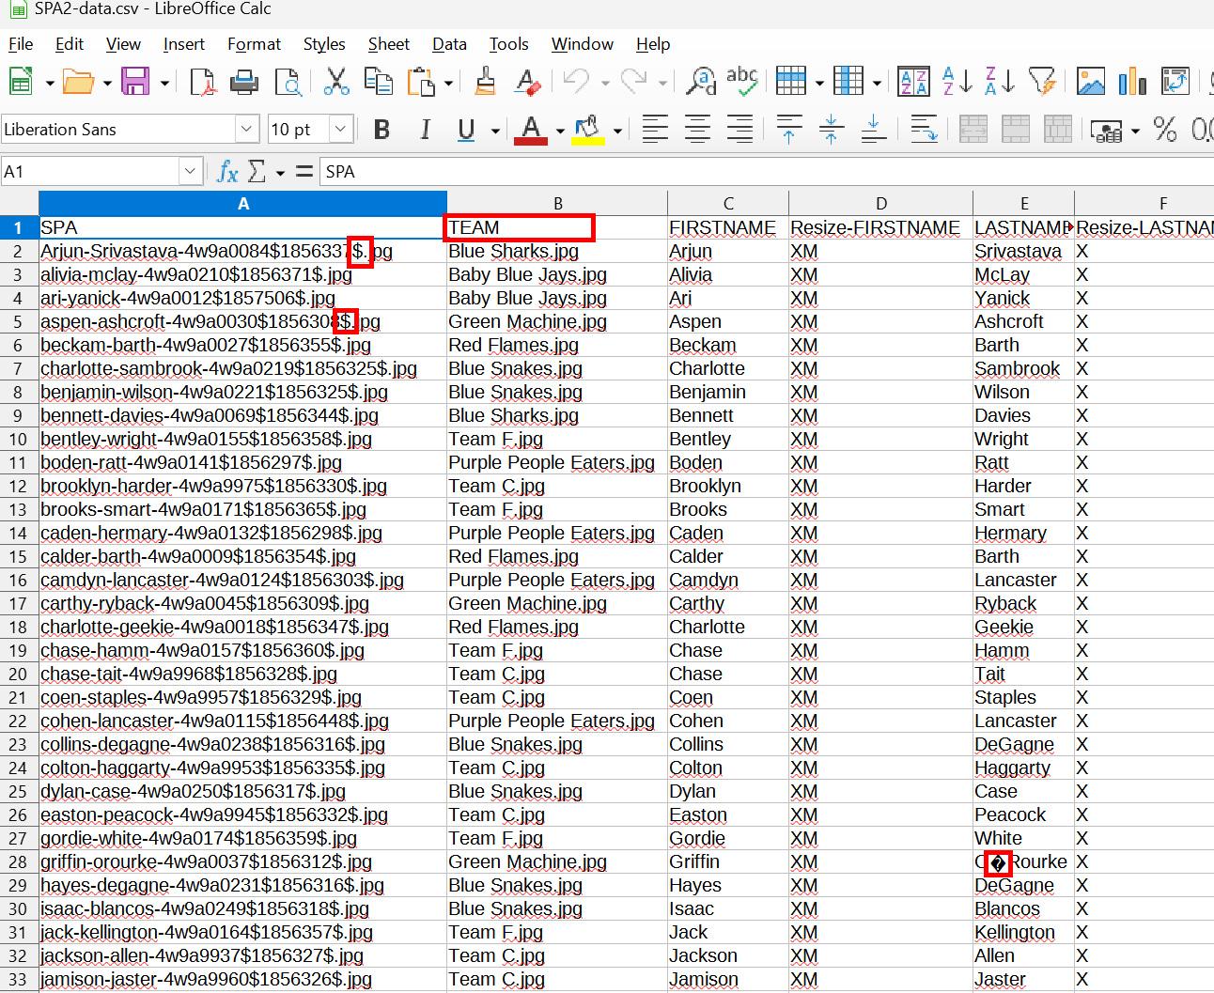
Task: Click the Print icon in toolbar
Action: coord(244,83)
